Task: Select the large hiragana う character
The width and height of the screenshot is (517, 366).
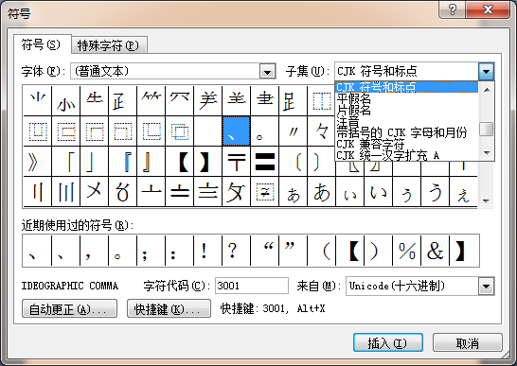Action: pos(435,192)
